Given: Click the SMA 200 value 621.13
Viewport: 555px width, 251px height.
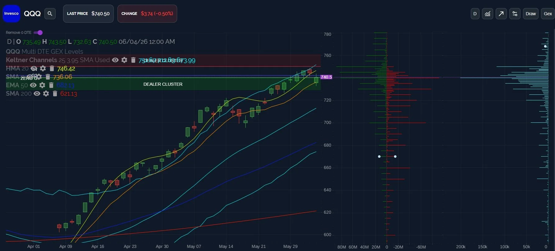Looking at the screenshot, I should coord(69,94).
